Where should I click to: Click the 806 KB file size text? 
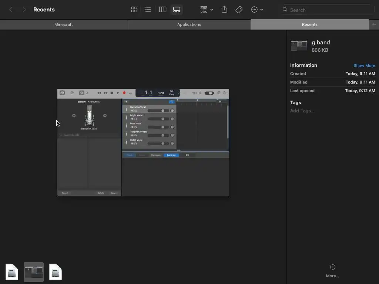point(320,50)
